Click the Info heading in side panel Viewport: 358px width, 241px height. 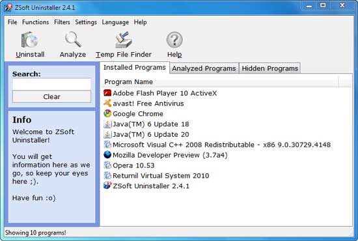21,120
